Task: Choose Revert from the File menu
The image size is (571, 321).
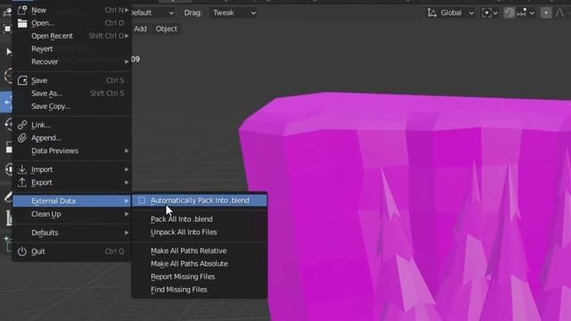Action: point(72,49)
